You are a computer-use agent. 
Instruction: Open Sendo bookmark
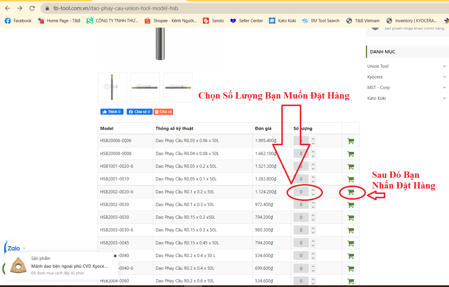[x=214, y=21]
